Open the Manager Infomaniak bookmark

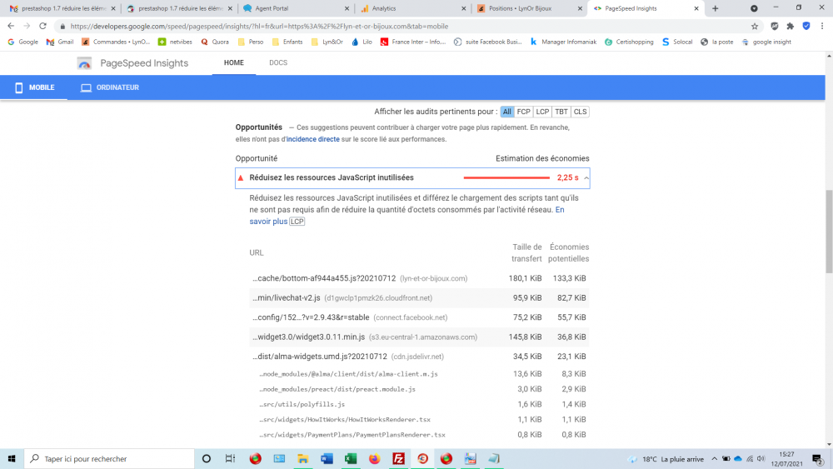click(563, 42)
